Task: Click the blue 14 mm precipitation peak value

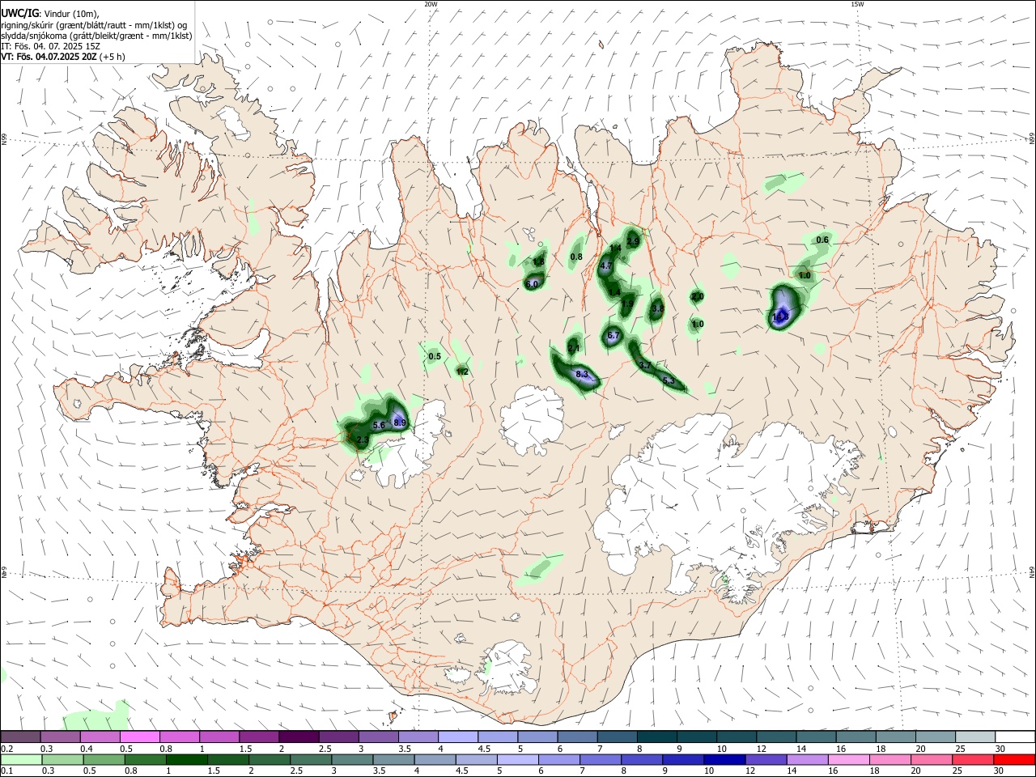Action: tap(779, 317)
